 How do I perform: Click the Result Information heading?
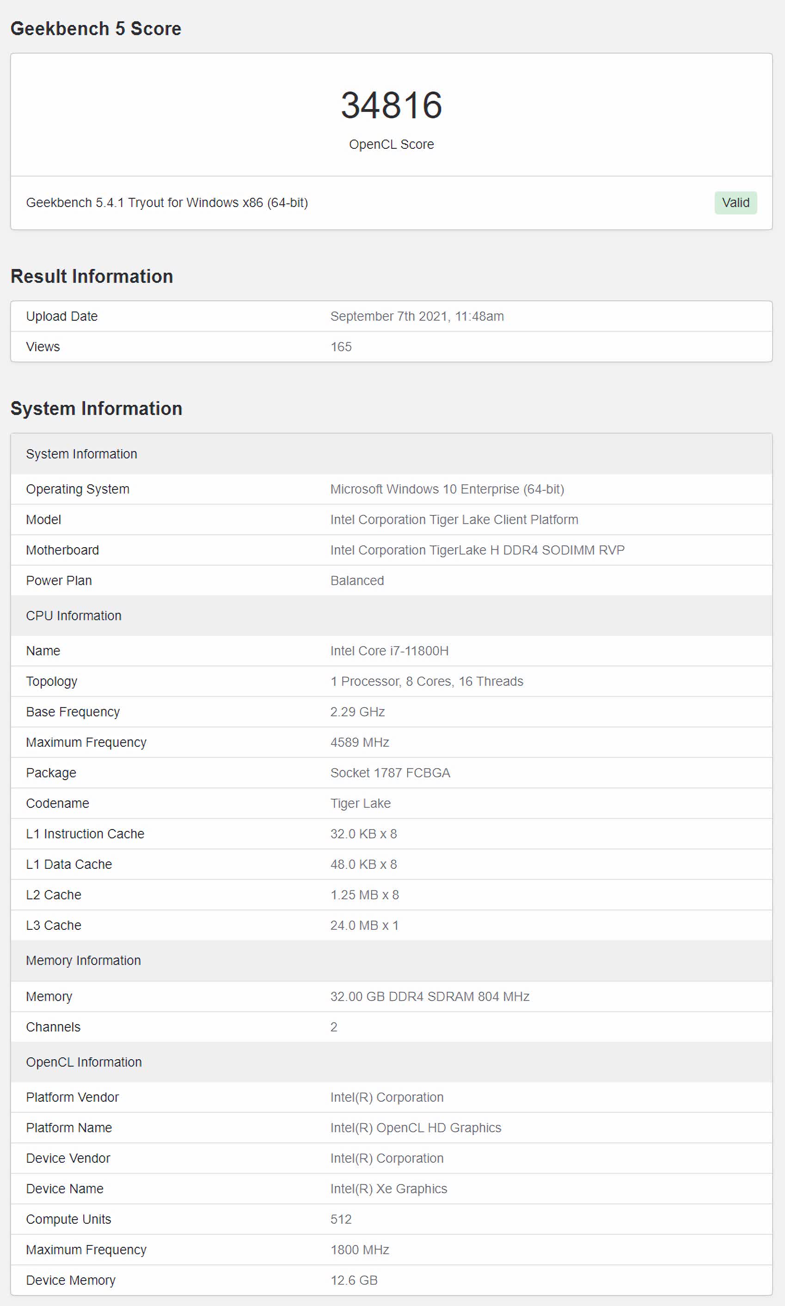[92, 276]
